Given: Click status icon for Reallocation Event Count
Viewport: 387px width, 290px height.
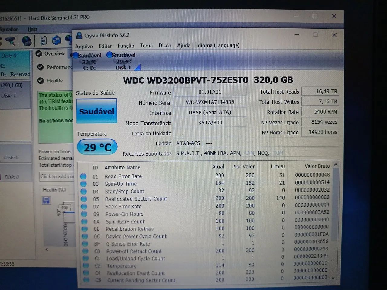Looking at the screenshot, I should pos(86,273).
